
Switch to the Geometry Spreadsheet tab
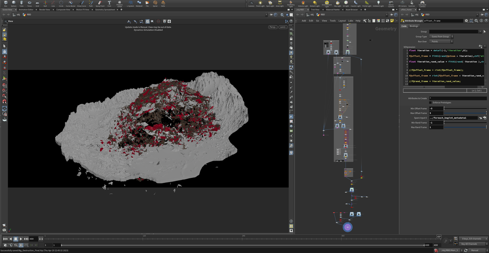tap(105, 9)
